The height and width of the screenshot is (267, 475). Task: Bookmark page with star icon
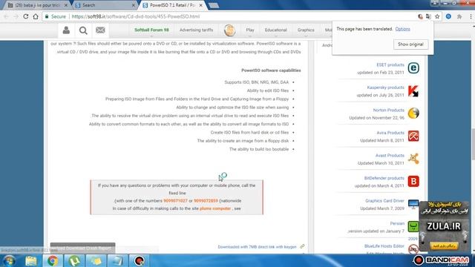[437, 16]
